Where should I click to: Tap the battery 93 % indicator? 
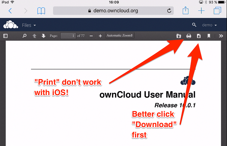coord(217,2)
